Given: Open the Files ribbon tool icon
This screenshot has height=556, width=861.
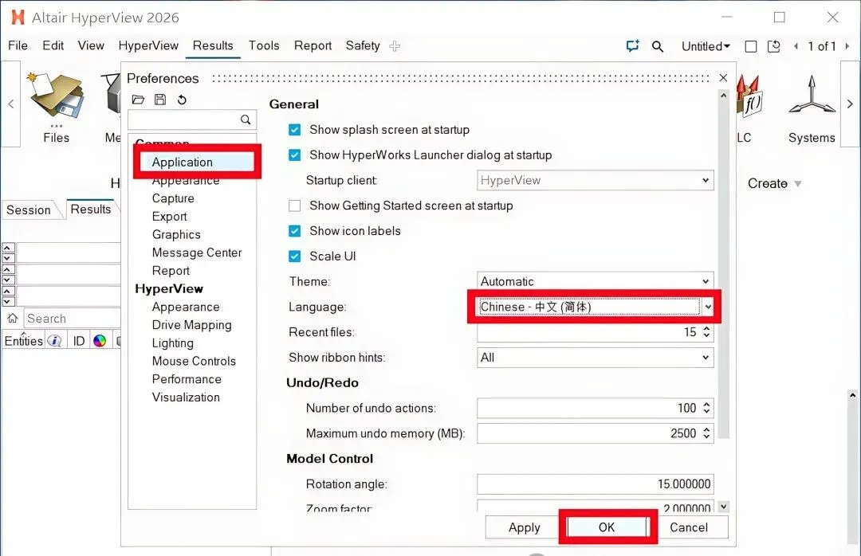Looking at the screenshot, I should point(56,96).
